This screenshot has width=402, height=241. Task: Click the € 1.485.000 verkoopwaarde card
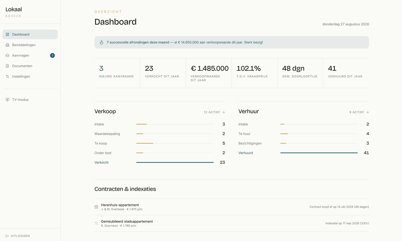[x=209, y=73]
